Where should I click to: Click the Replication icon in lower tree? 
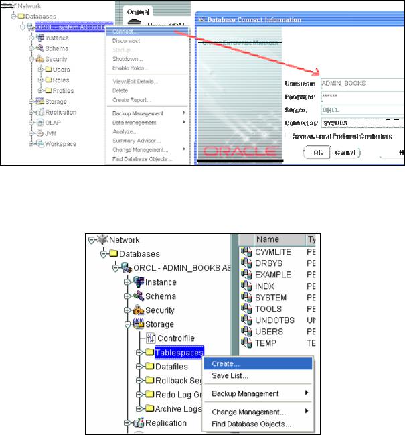click(x=139, y=422)
